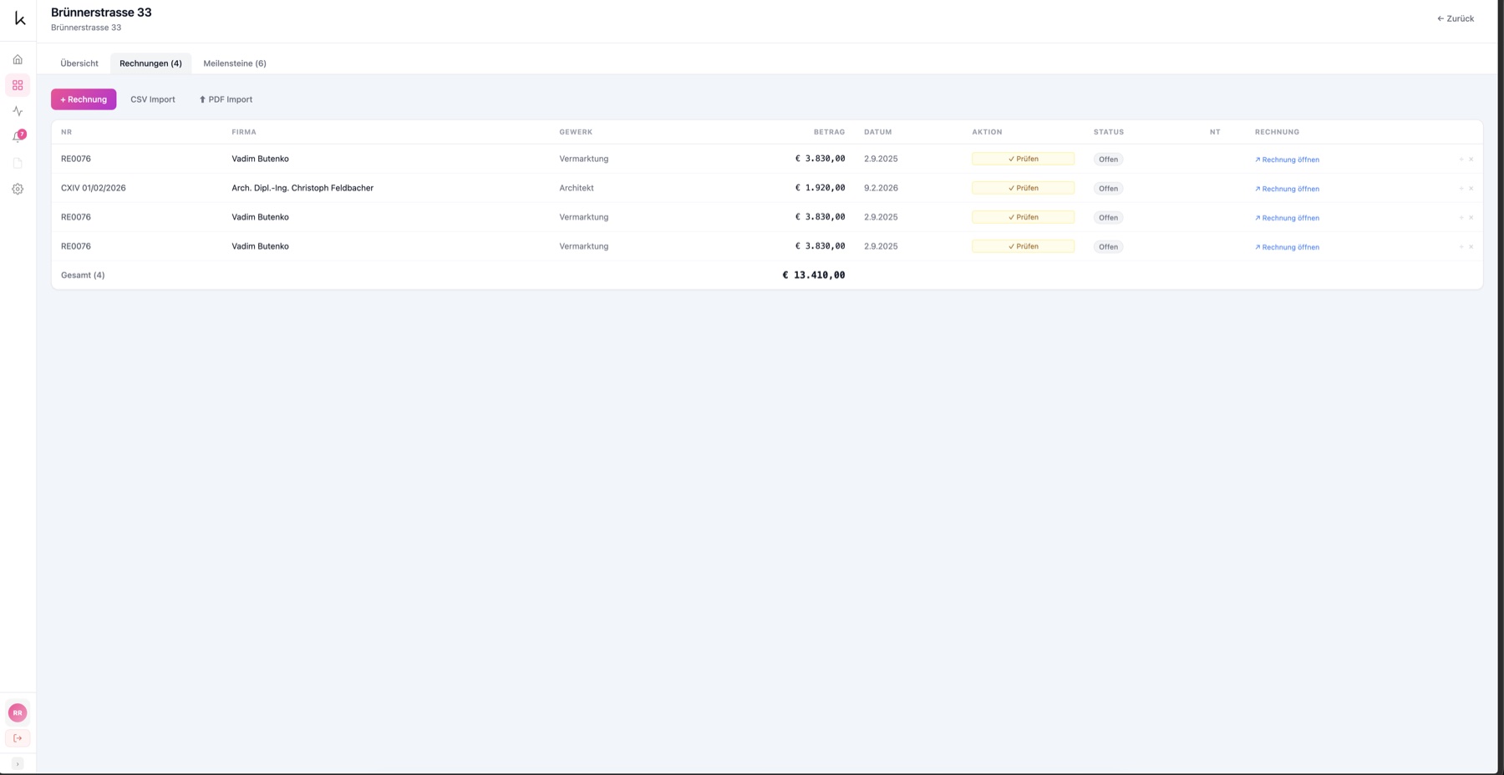
Task: Open notifications bell with badge 7
Action: 18,136
